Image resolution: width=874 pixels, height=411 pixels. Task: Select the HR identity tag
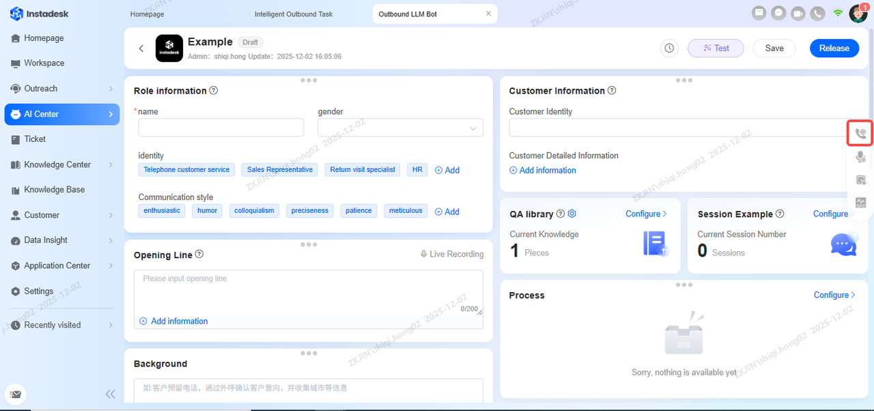tap(417, 169)
